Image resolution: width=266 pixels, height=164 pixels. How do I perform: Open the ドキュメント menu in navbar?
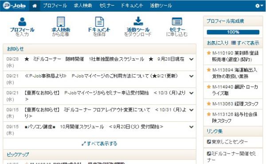coord(132,6)
